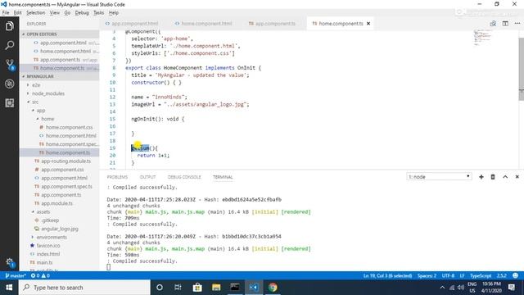Screen dimensions: 524x295
Task: Open the editor More Actions menu
Action: tap(517, 24)
